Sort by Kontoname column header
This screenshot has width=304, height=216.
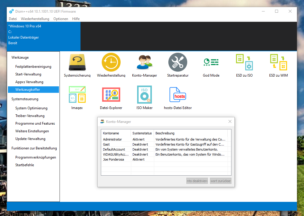click(116, 133)
